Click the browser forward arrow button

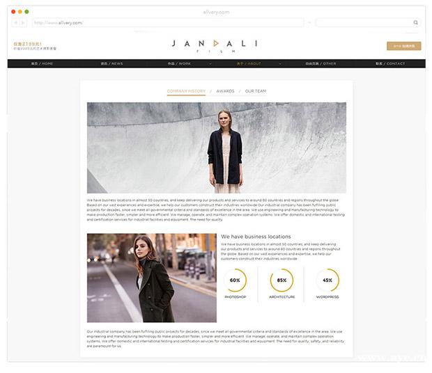[23, 22]
